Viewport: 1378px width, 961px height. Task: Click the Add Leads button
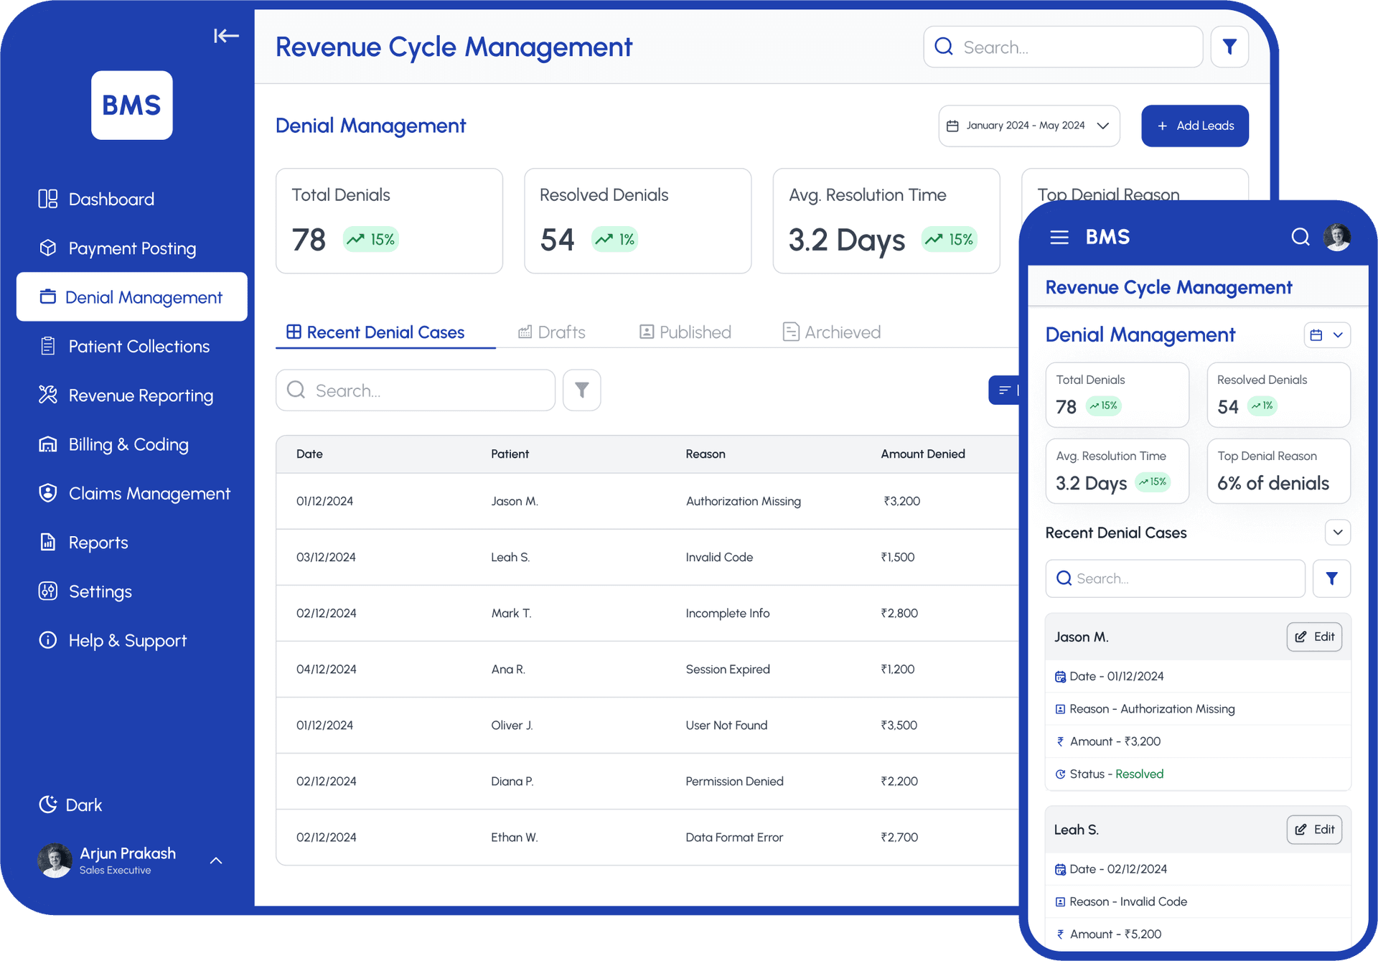1194,126
